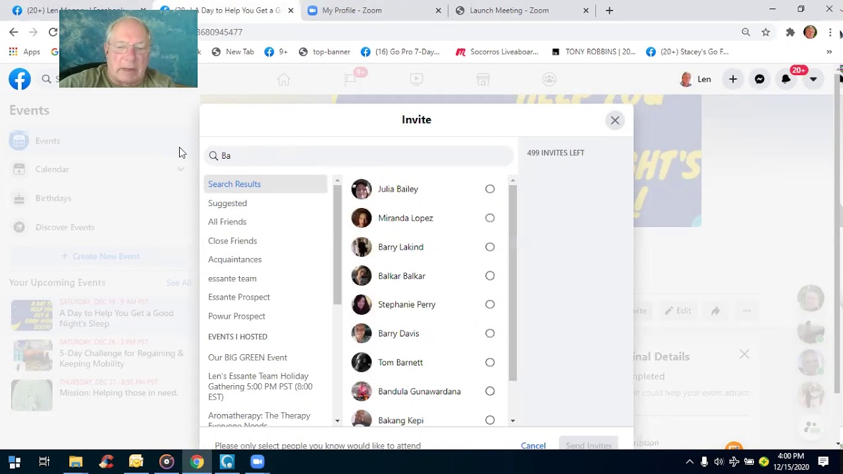Open the three-dot More menu on the event page
843x474 pixels.
746,311
